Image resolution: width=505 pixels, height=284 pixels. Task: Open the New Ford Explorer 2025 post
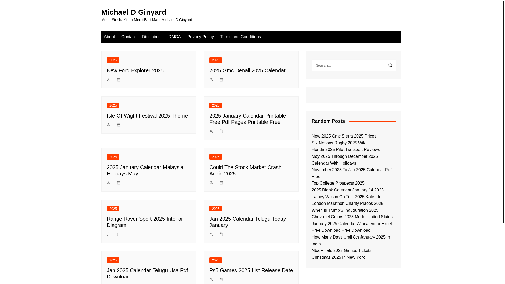point(135,70)
